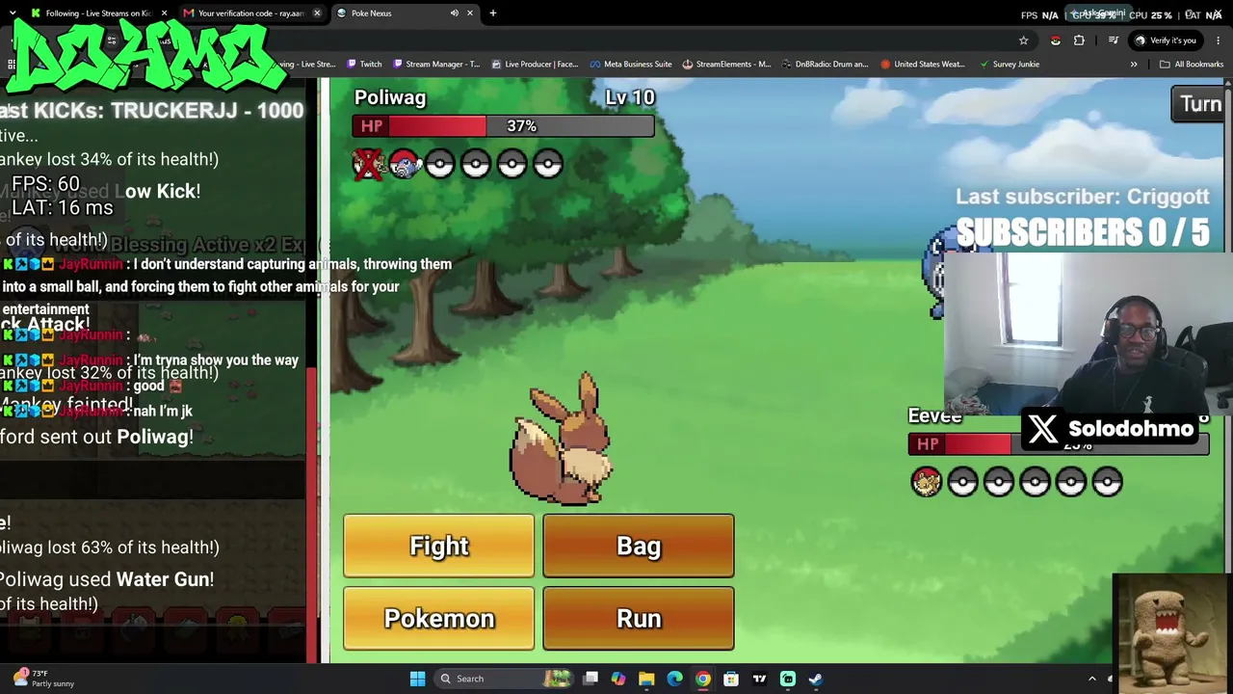The image size is (1233, 694).
Task: Click the Poliwag name label
Action: [x=390, y=97]
